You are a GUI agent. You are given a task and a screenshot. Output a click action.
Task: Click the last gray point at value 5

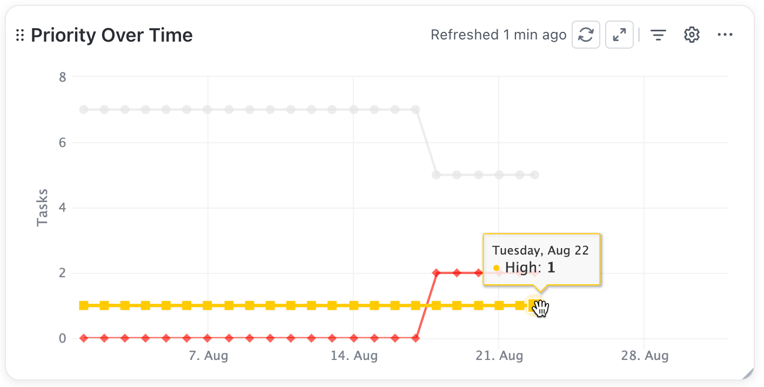[534, 175]
